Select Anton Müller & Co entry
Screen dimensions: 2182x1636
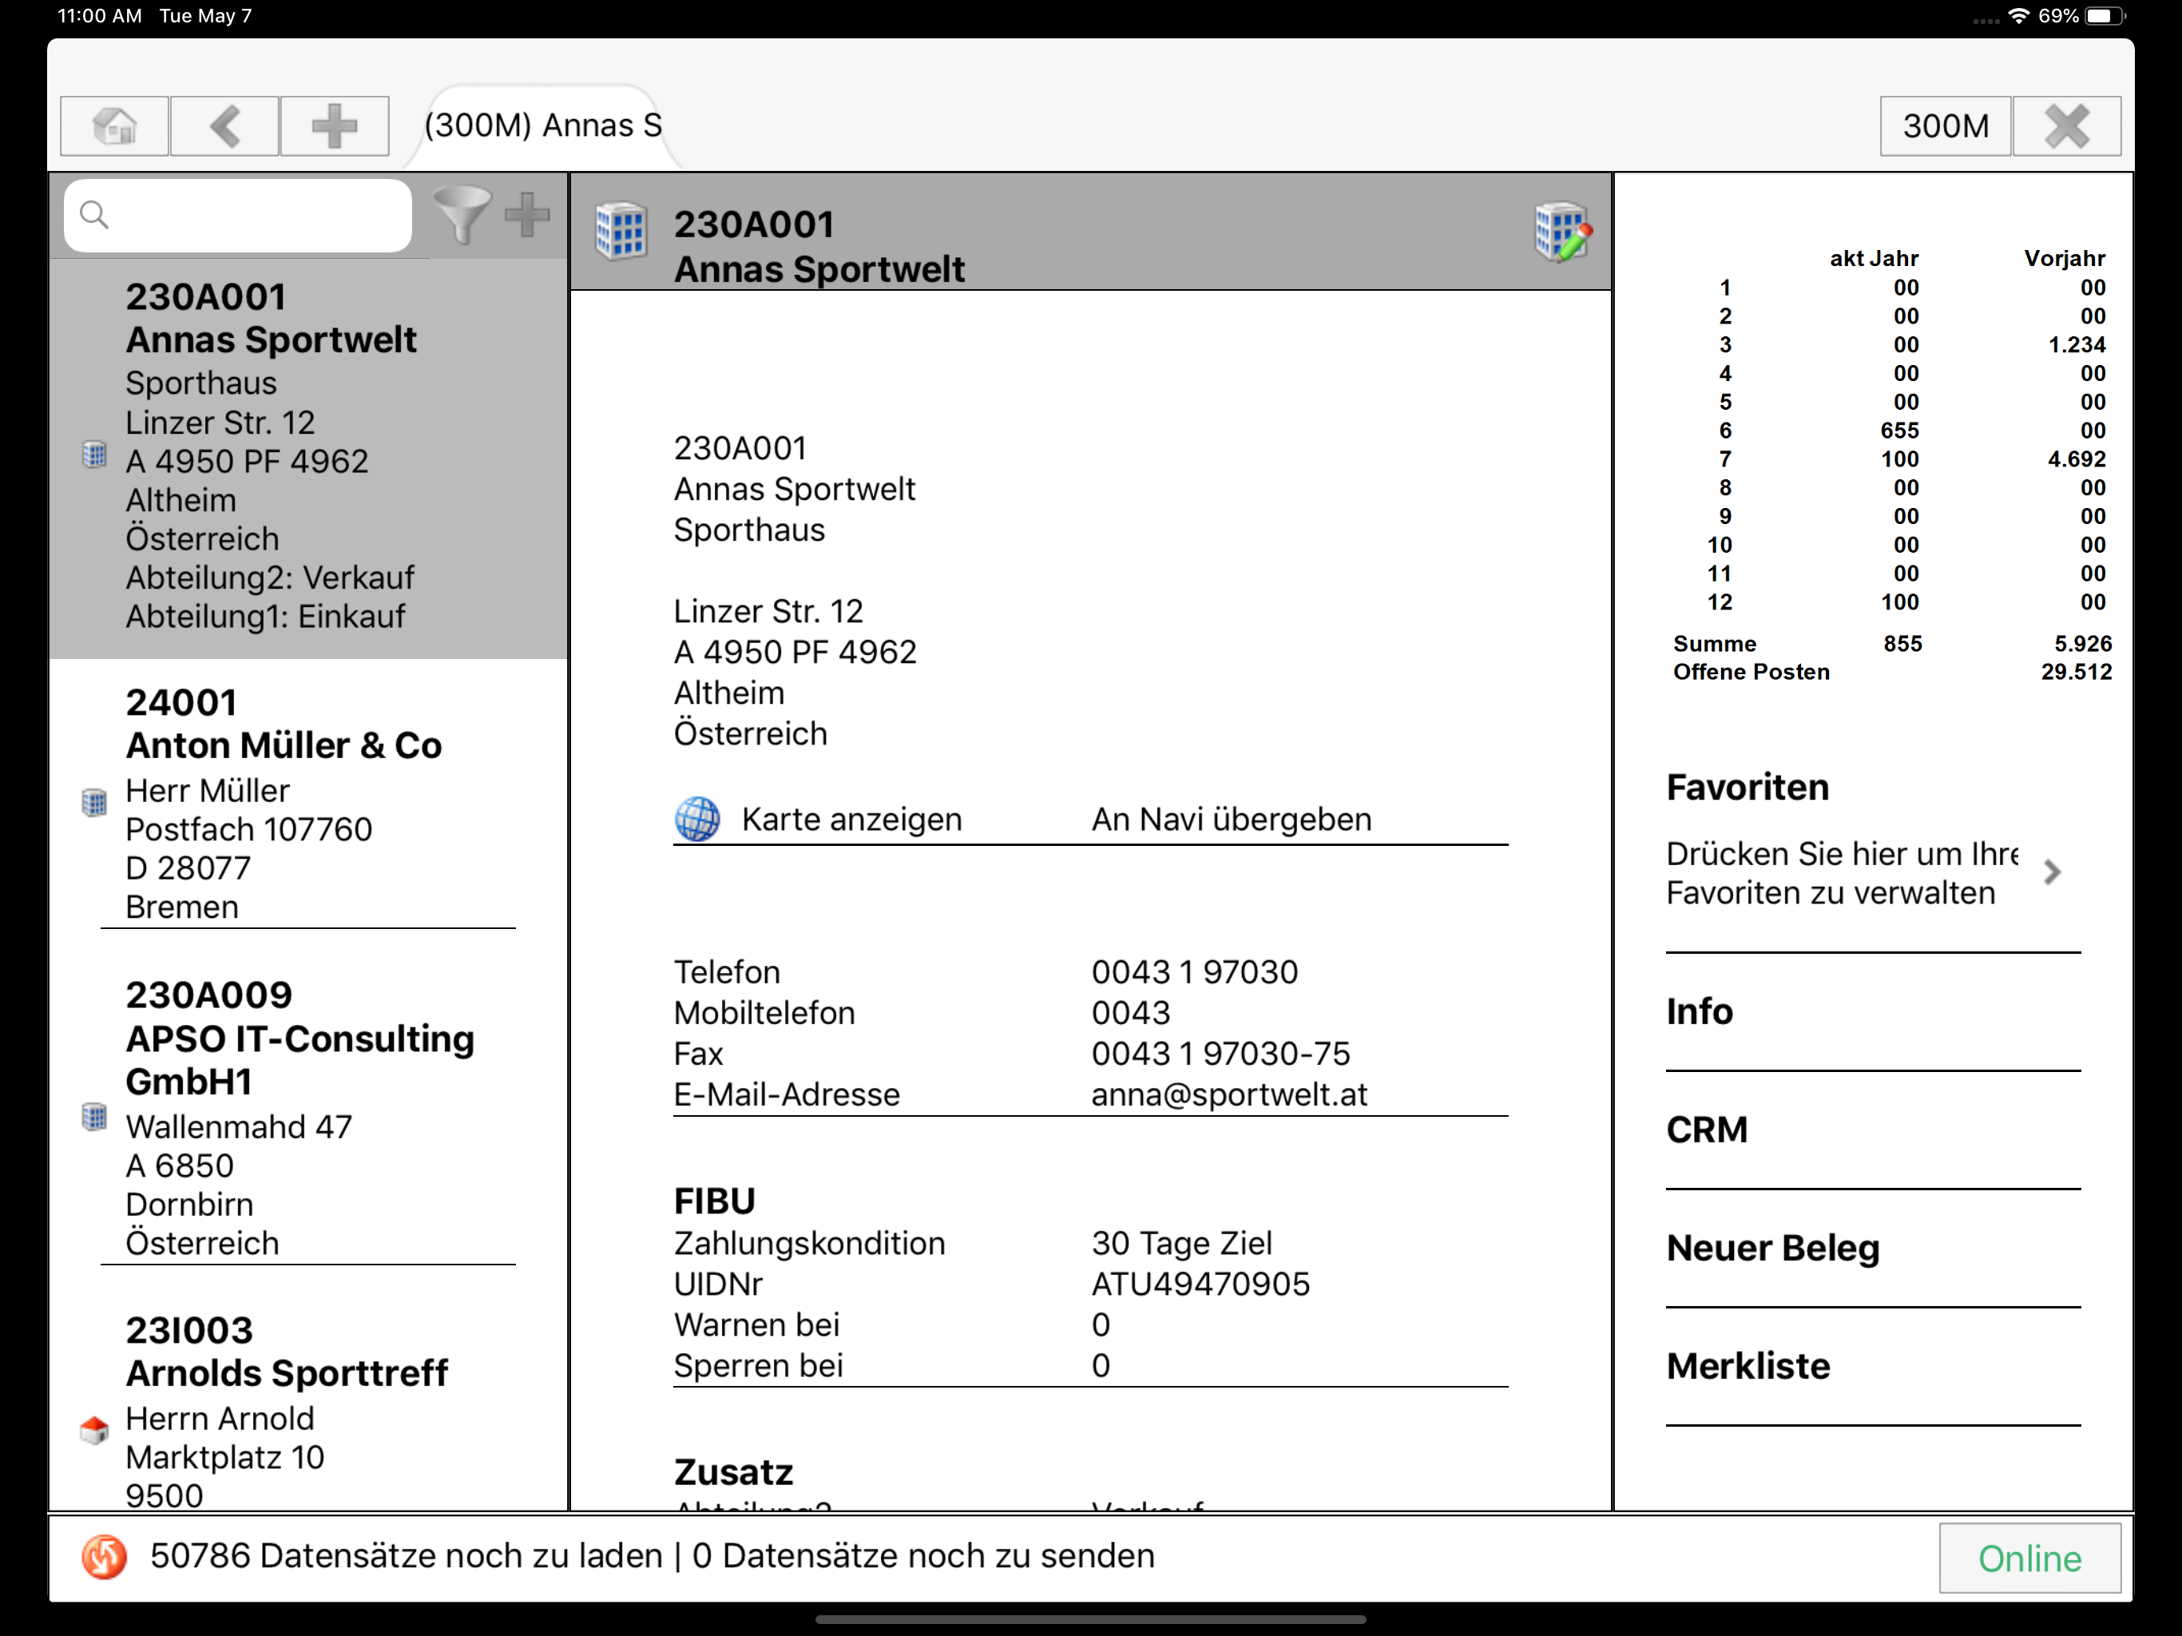tap(309, 803)
